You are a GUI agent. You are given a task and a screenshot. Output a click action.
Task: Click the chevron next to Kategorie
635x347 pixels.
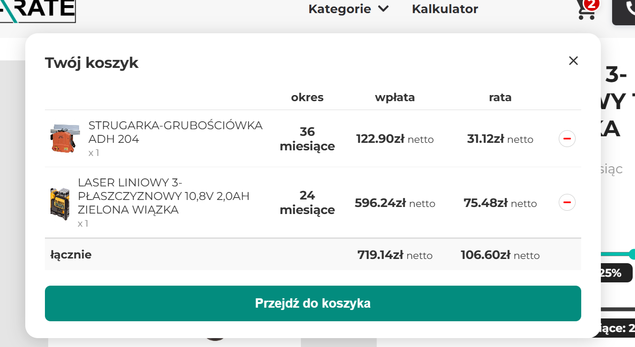pos(383,9)
